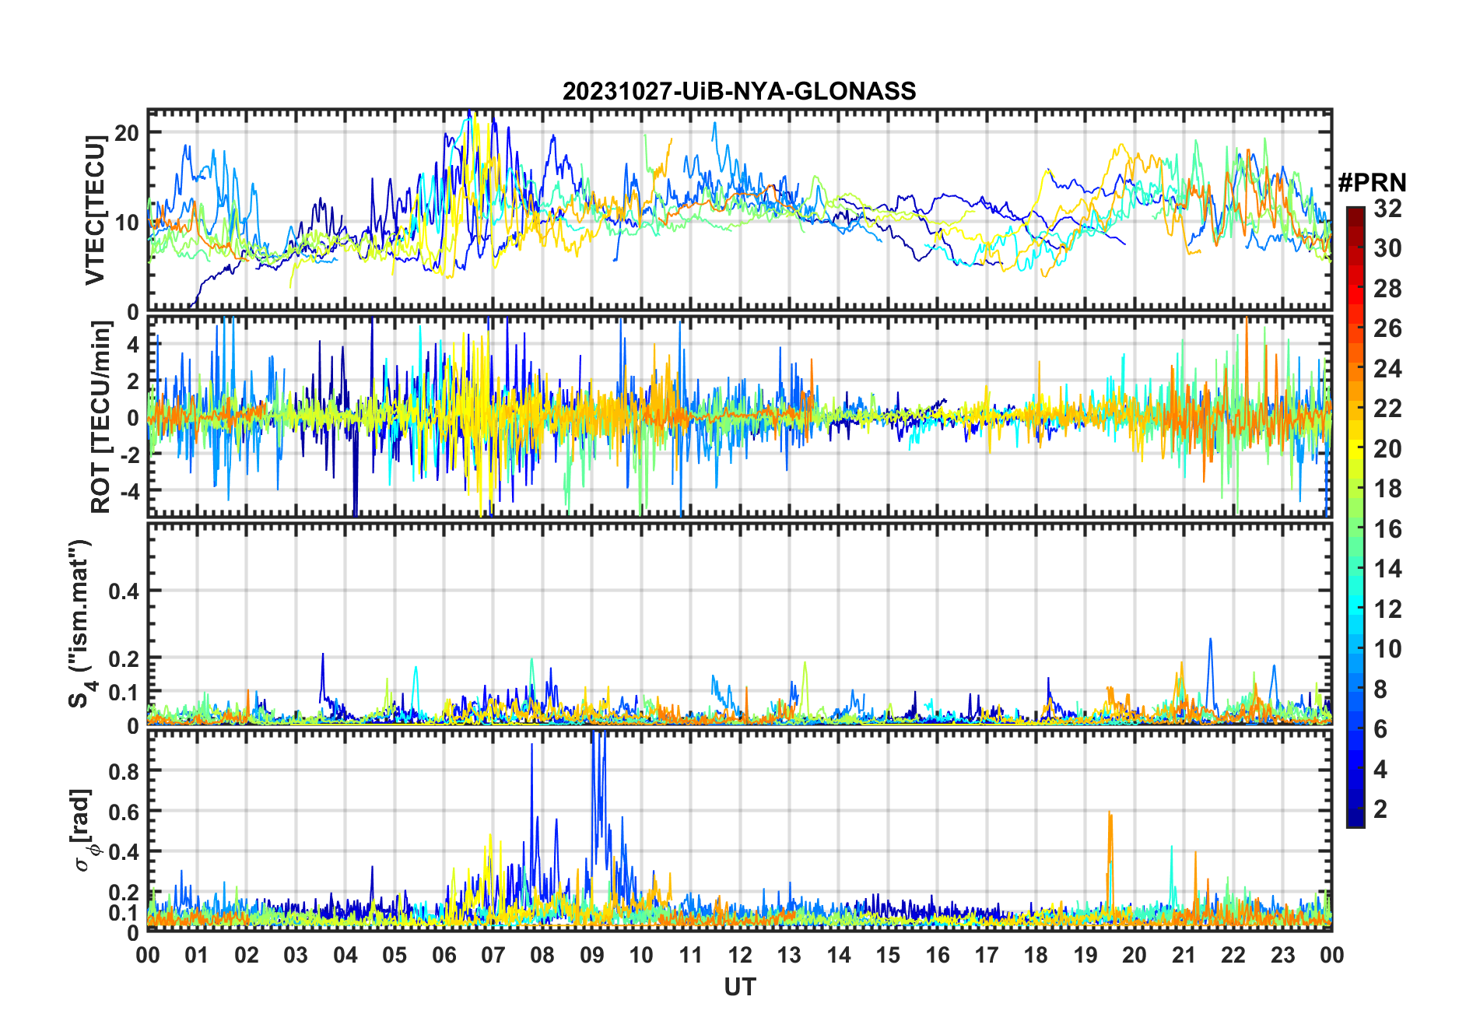The image size is (1480, 1035).
Task: Click the plot title 20231027-UiB-NYA-GLONASS
Action: (x=739, y=91)
